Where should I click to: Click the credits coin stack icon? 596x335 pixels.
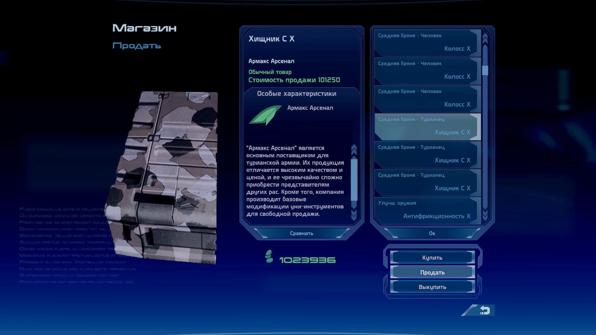(269, 257)
